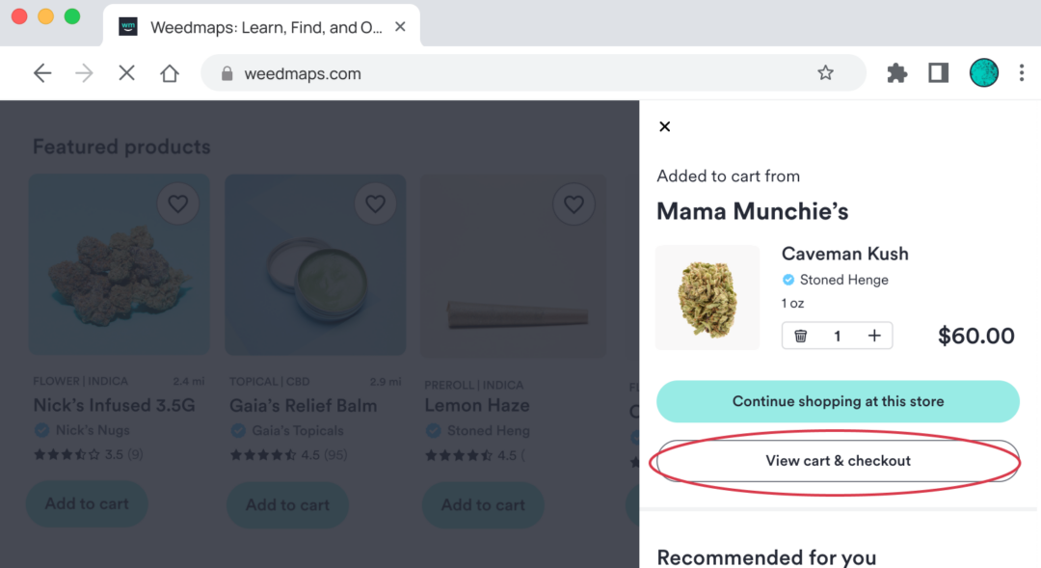The height and width of the screenshot is (568, 1041).
Task: Click the home icon in the toolbar
Action: [170, 72]
